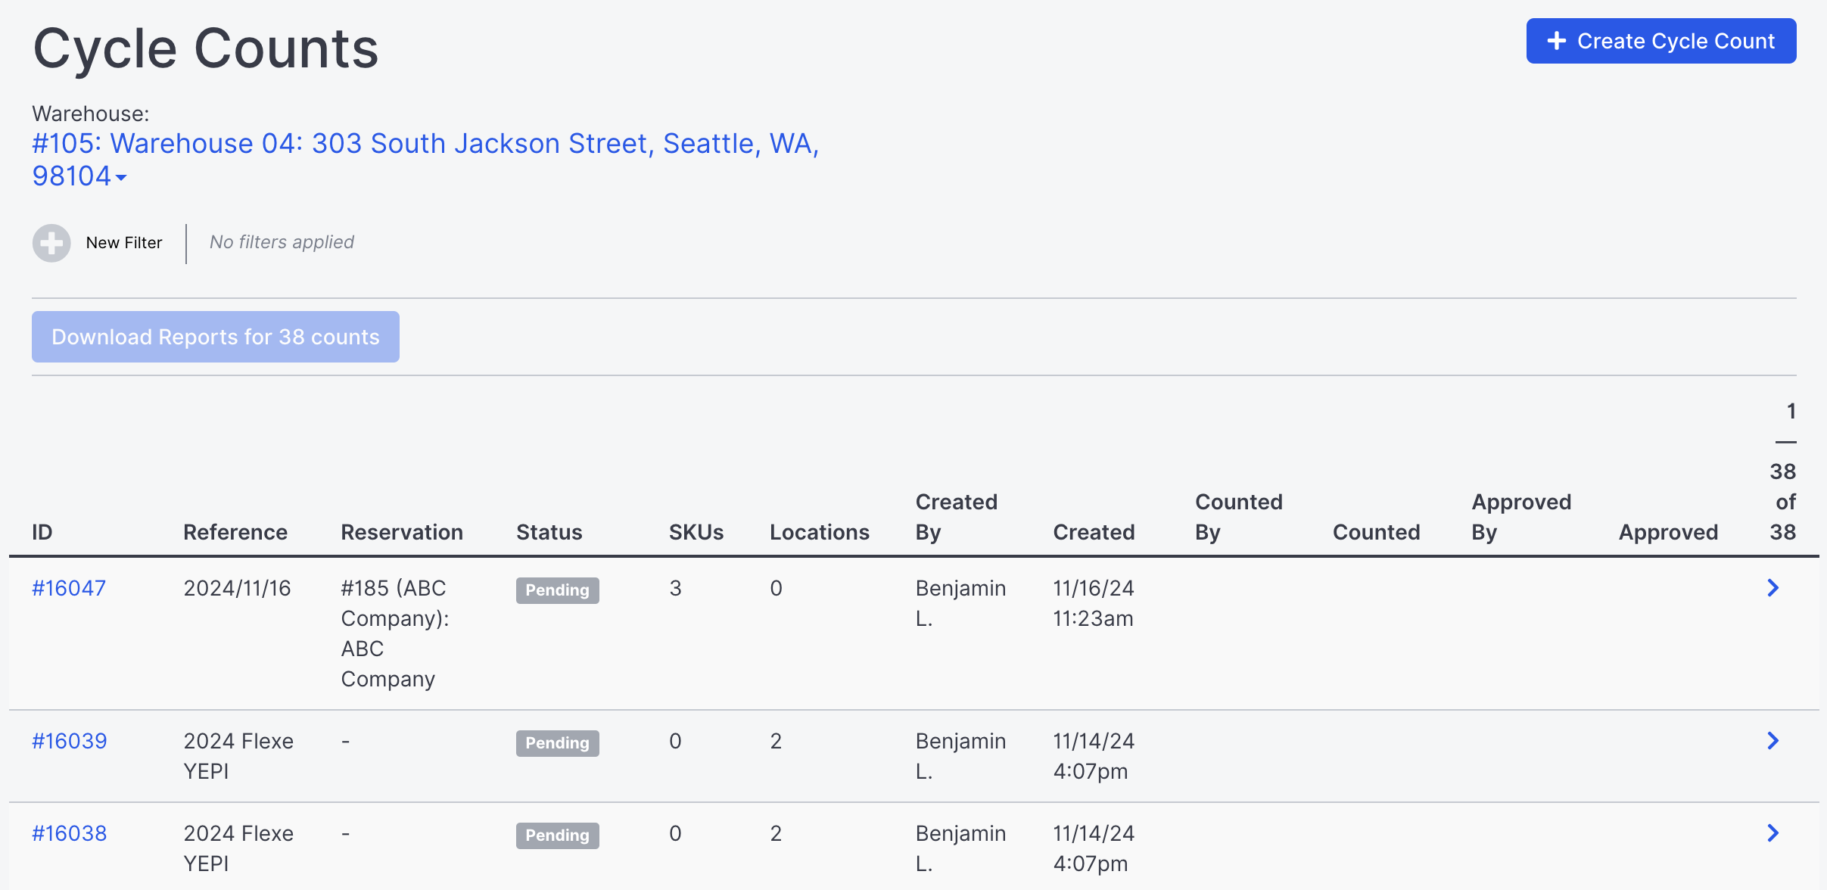This screenshot has height=890, width=1827.
Task: Click Download Reports for 38 counts
Action: (215, 336)
